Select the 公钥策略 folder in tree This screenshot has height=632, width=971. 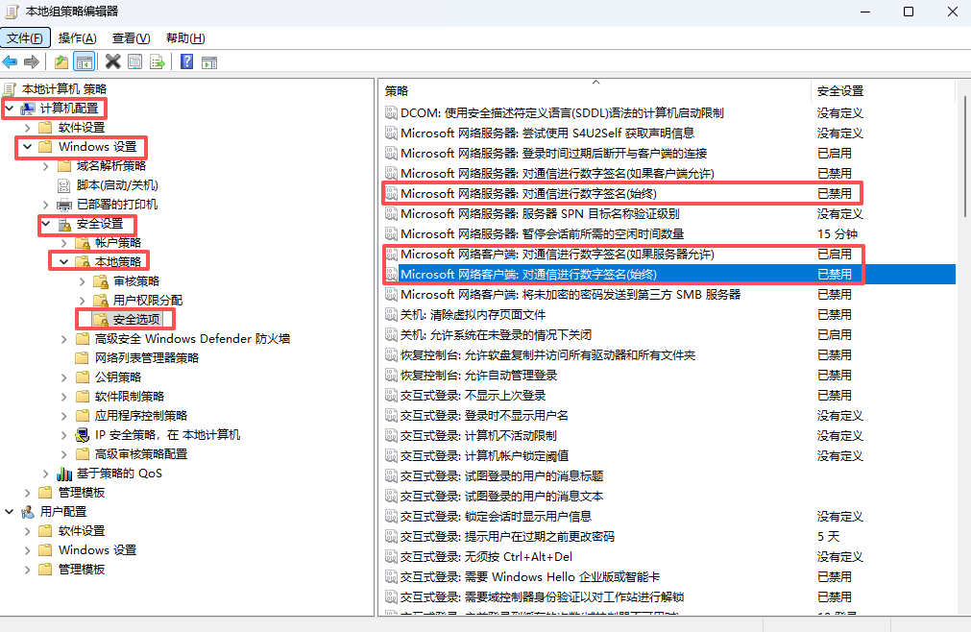[x=117, y=377]
